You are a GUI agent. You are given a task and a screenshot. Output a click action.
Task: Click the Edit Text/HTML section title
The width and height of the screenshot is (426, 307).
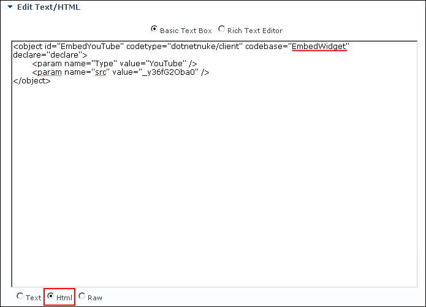pyautogui.click(x=48, y=7)
